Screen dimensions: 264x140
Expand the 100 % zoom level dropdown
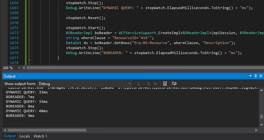(x=19, y=68)
